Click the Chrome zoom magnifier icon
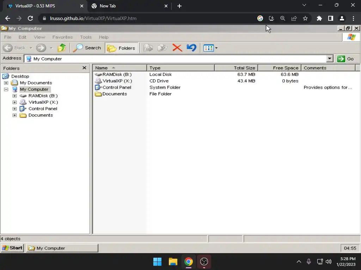 click(x=282, y=18)
